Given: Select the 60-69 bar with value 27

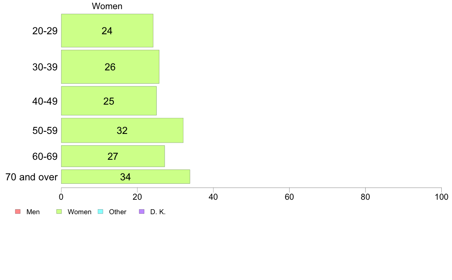Looking at the screenshot, I should click(113, 156).
